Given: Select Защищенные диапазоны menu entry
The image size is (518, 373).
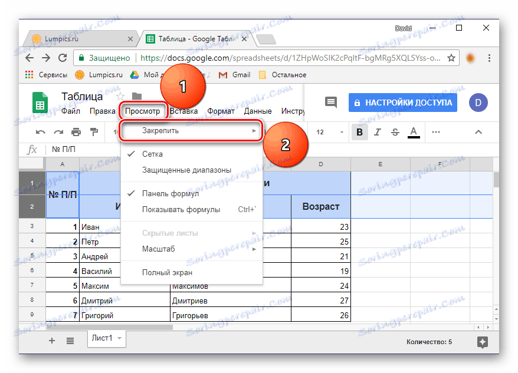Looking at the screenshot, I should [x=192, y=170].
